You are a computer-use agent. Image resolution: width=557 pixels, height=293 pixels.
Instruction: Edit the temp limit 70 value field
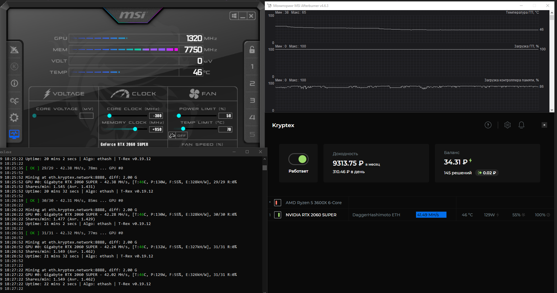pos(225,129)
